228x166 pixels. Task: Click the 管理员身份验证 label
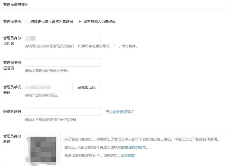tap(12, 139)
